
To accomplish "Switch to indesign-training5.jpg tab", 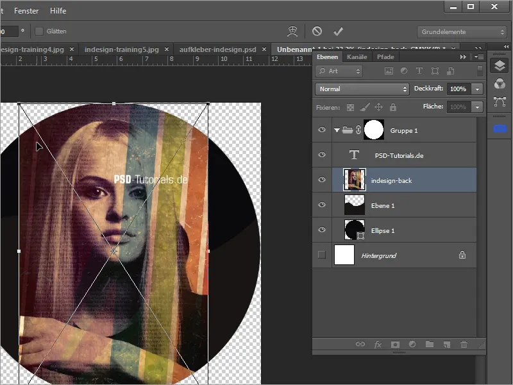I will pyautogui.click(x=121, y=49).
